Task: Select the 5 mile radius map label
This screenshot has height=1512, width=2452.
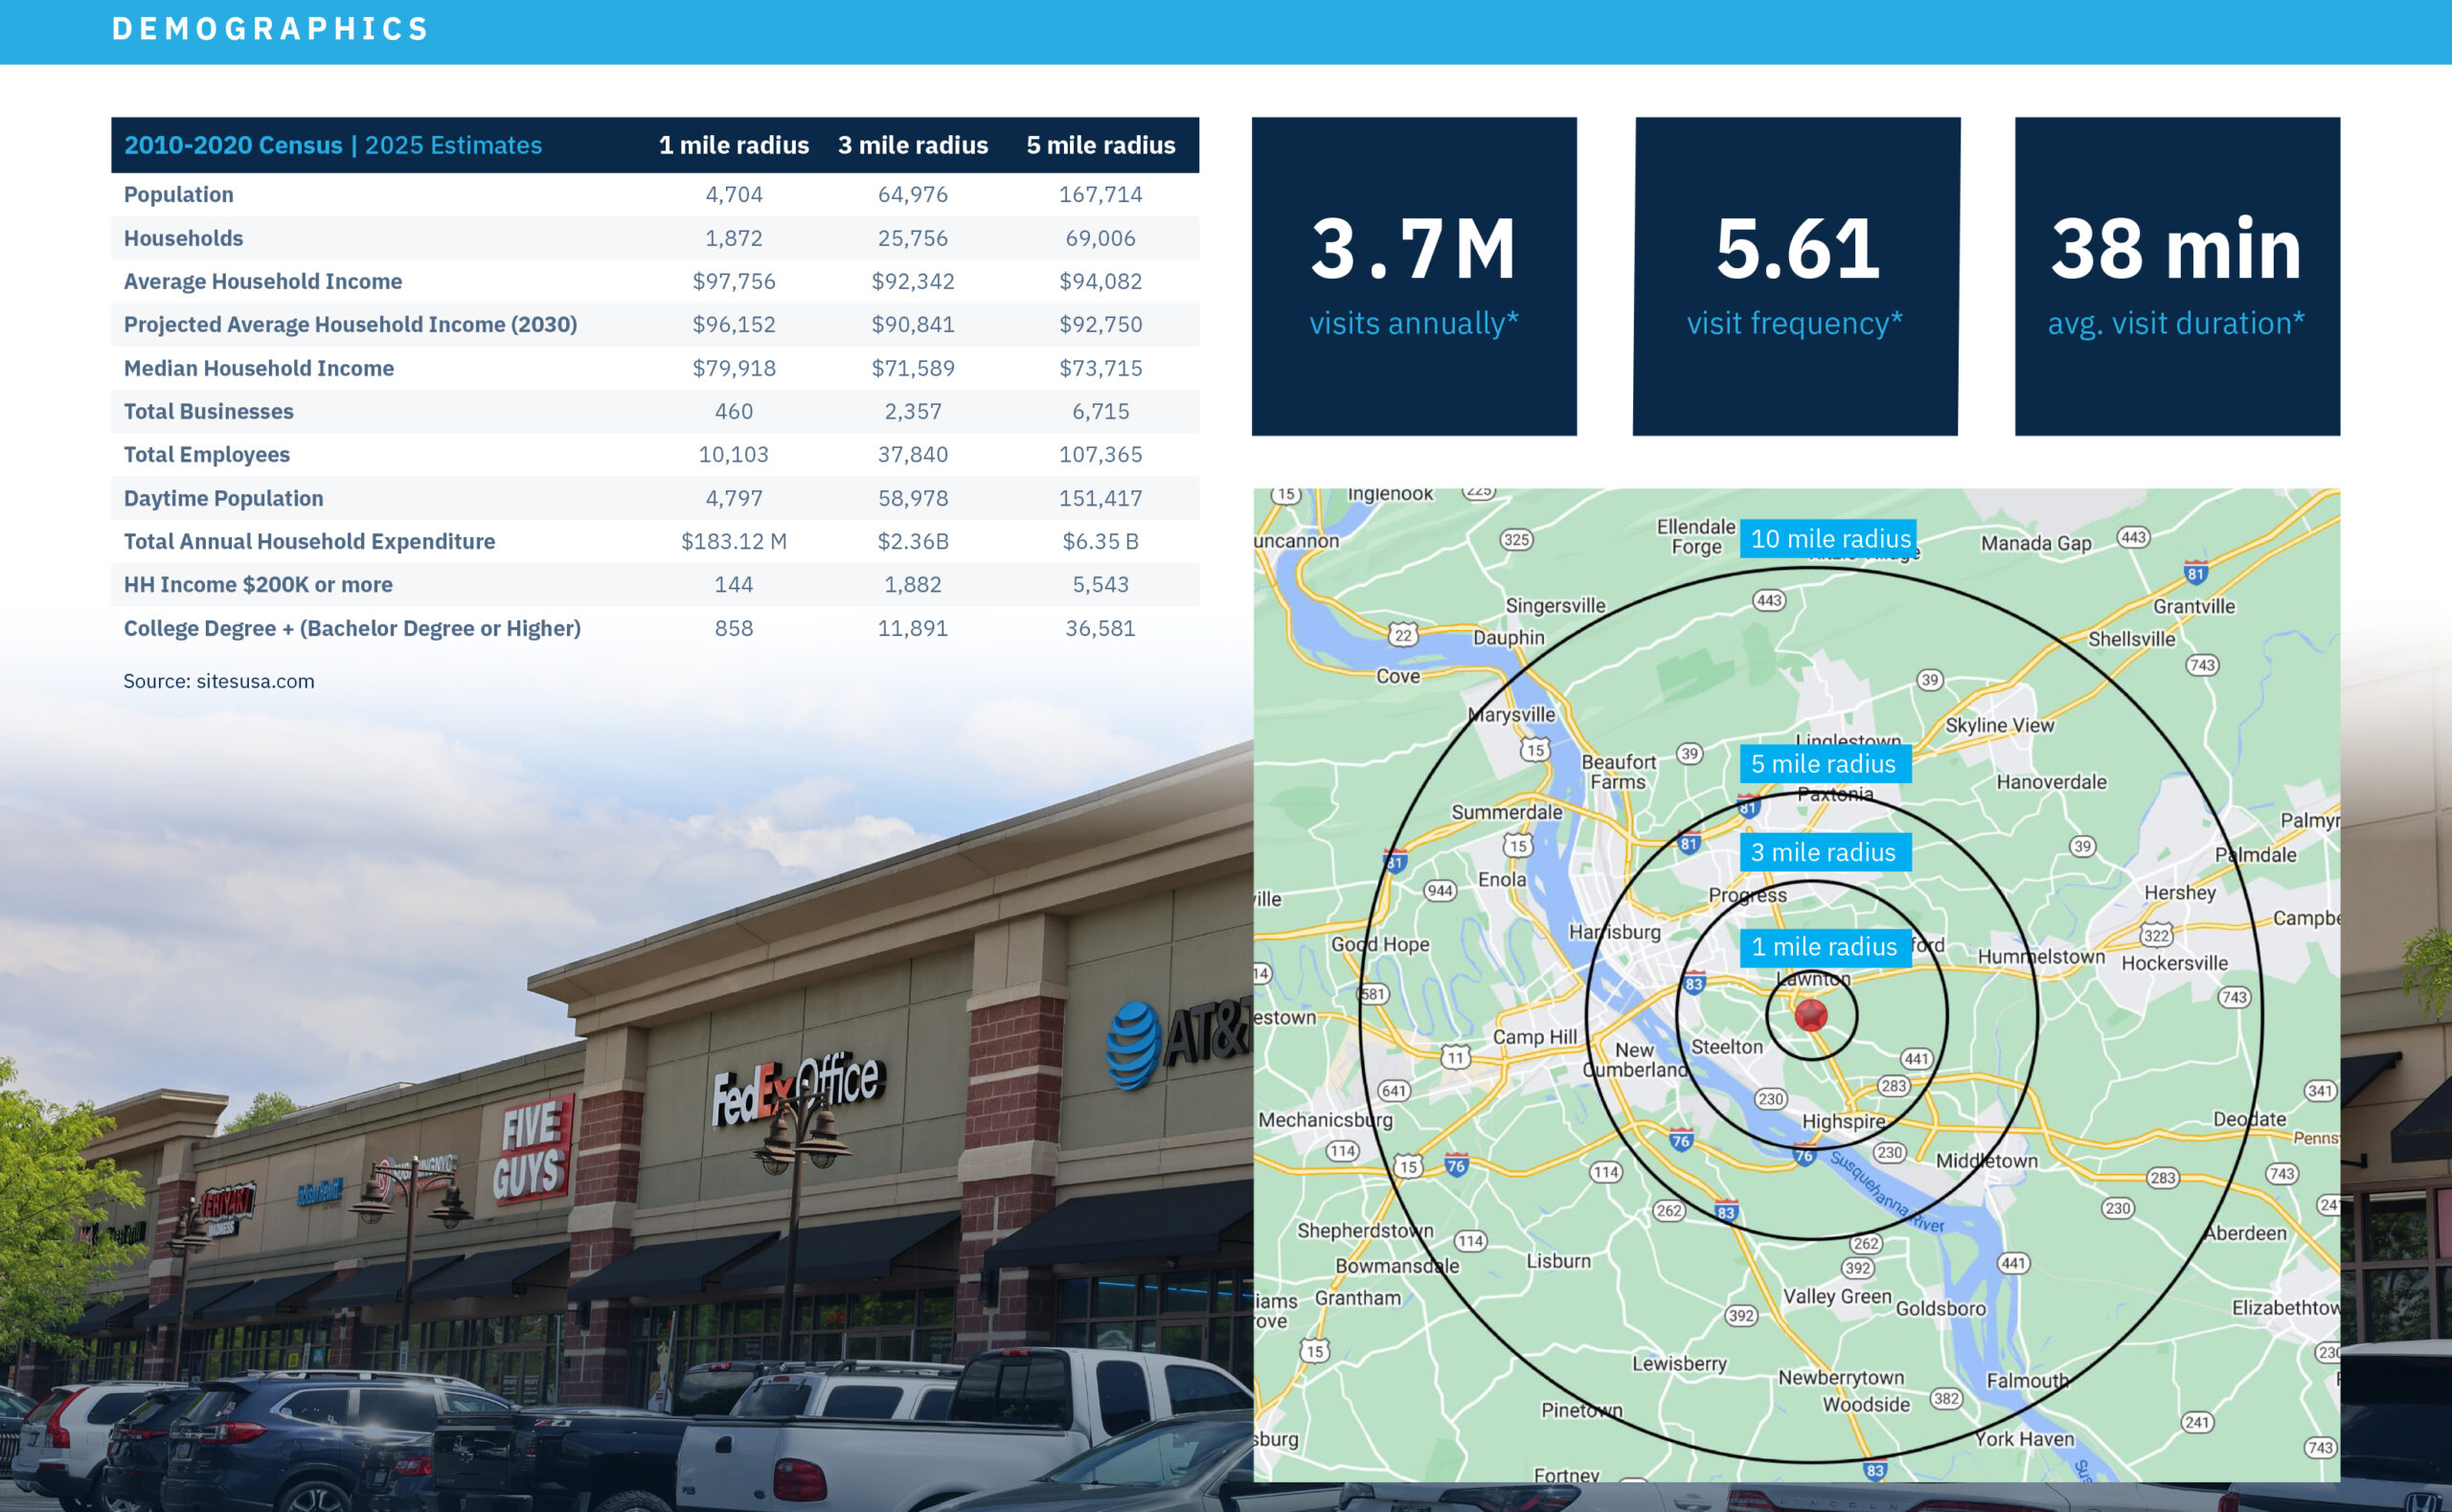Action: [1824, 764]
